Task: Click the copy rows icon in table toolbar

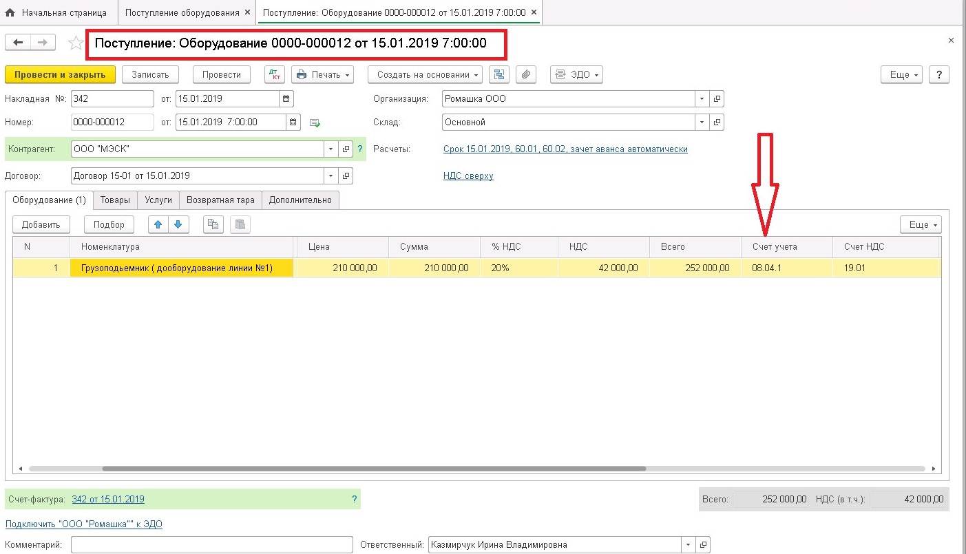Action: click(x=213, y=224)
